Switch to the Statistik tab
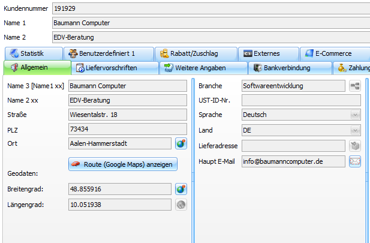This screenshot has width=370, height=243. pyautogui.click(x=34, y=53)
